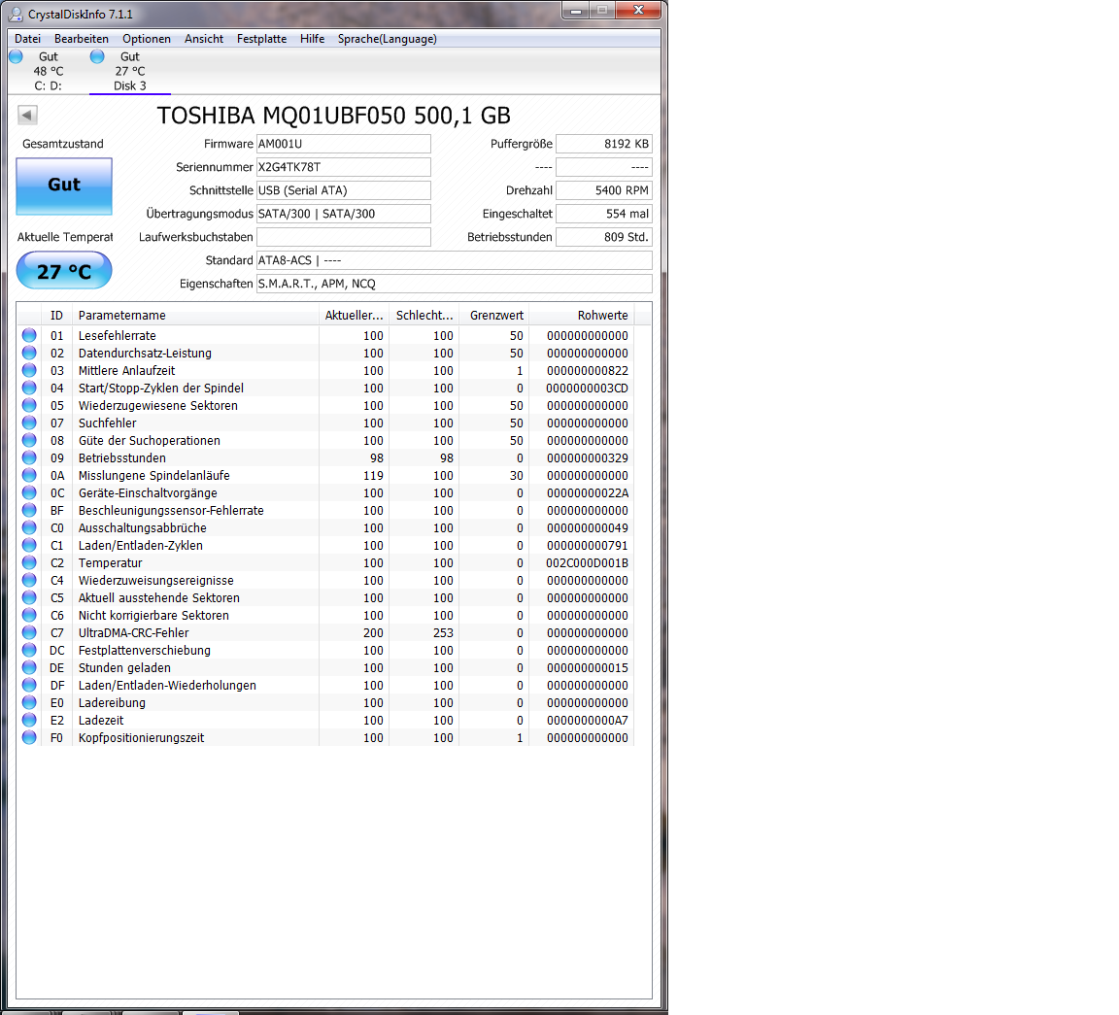Image resolution: width=1119 pixels, height=1015 pixels.
Task: Open the Festplatte menu
Action: [262, 39]
